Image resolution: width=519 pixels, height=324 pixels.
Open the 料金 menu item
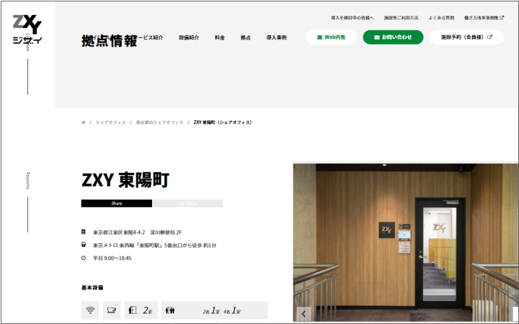coord(220,37)
